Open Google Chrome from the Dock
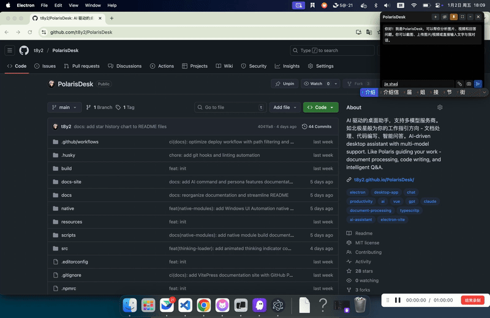Screen dimensions: 490x318 [x=204, y=305]
